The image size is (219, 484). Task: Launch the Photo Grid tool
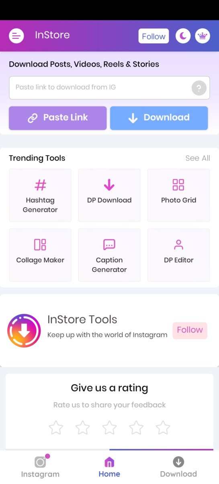(x=178, y=195)
